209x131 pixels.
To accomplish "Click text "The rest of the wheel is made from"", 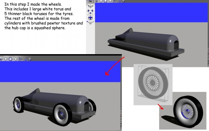I will pos(37,18).
